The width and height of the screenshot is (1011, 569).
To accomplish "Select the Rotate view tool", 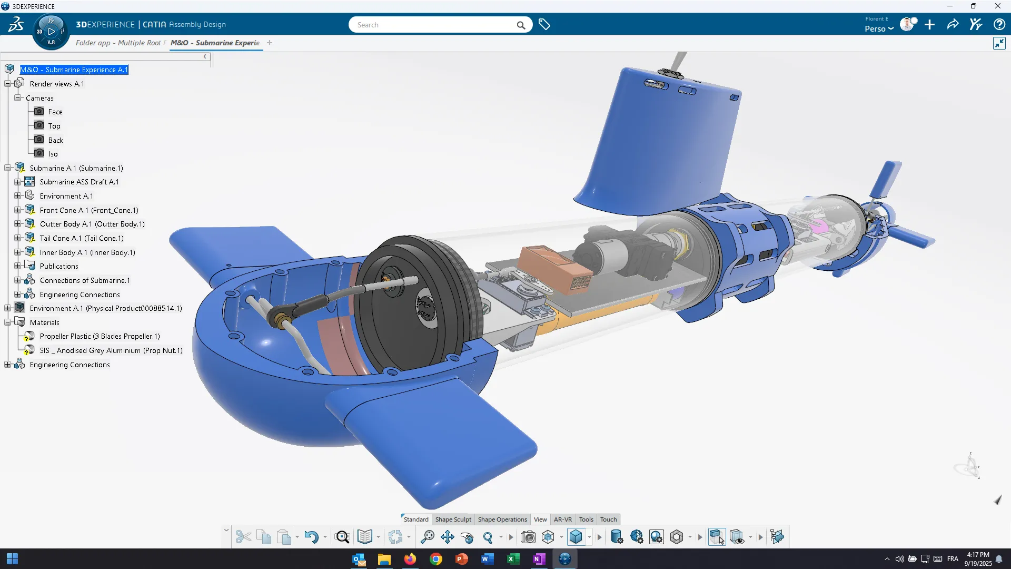I will coord(467,537).
